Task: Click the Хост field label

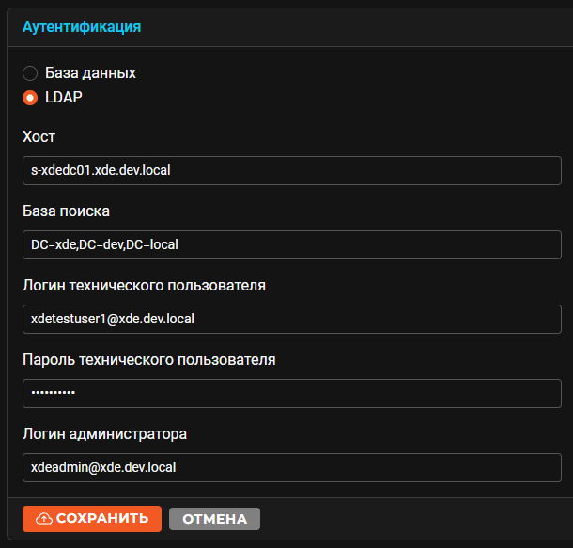Action: 39,136
